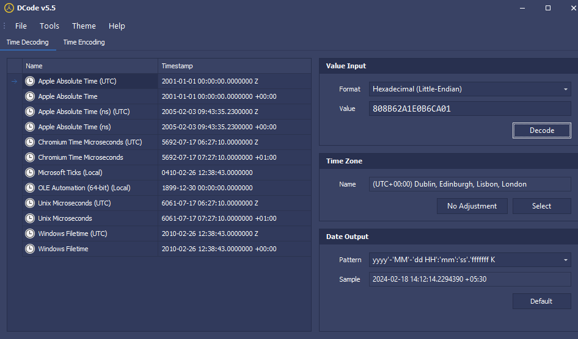This screenshot has height=339, width=578.
Task: Click the clock icon next to Chromium Time Microseconds (UTC)
Action: pos(30,142)
